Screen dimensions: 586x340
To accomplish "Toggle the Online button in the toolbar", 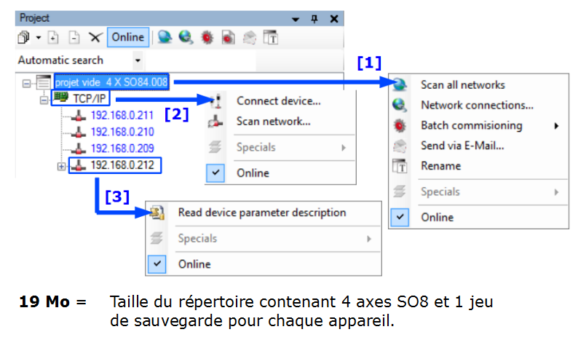I will [x=128, y=36].
